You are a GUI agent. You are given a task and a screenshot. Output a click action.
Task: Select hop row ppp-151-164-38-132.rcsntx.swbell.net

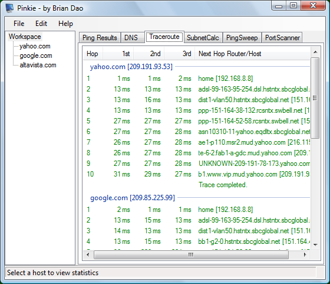point(197,110)
